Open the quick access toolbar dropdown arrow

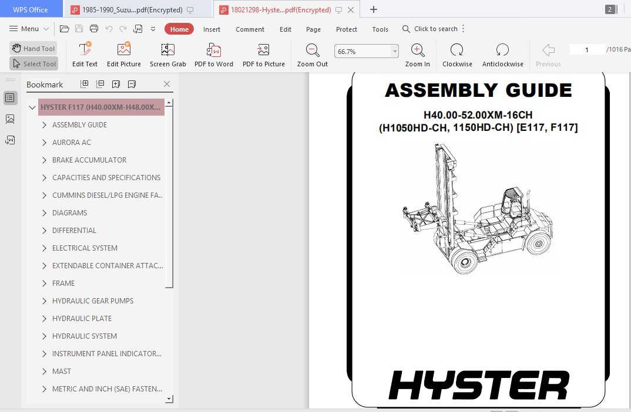[x=153, y=29]
